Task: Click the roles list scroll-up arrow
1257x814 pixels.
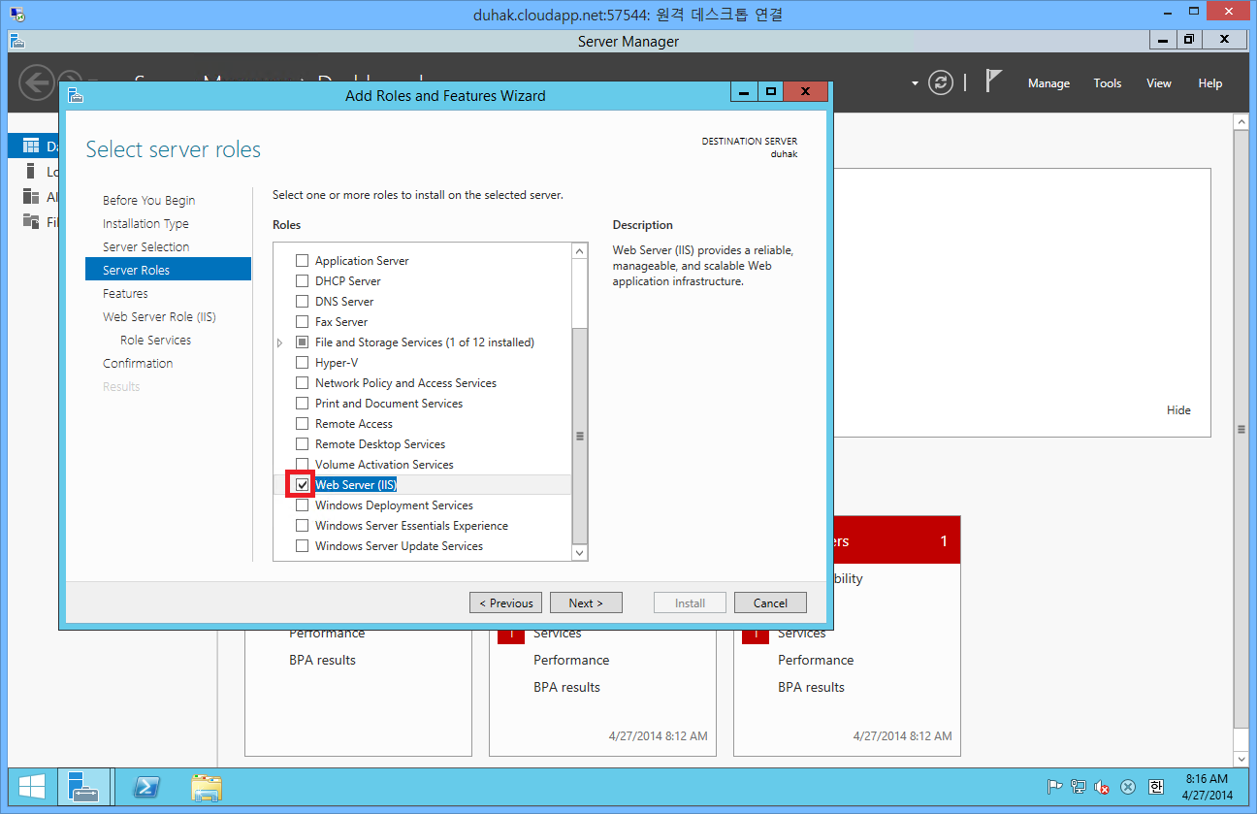Action: pos(580,251)
